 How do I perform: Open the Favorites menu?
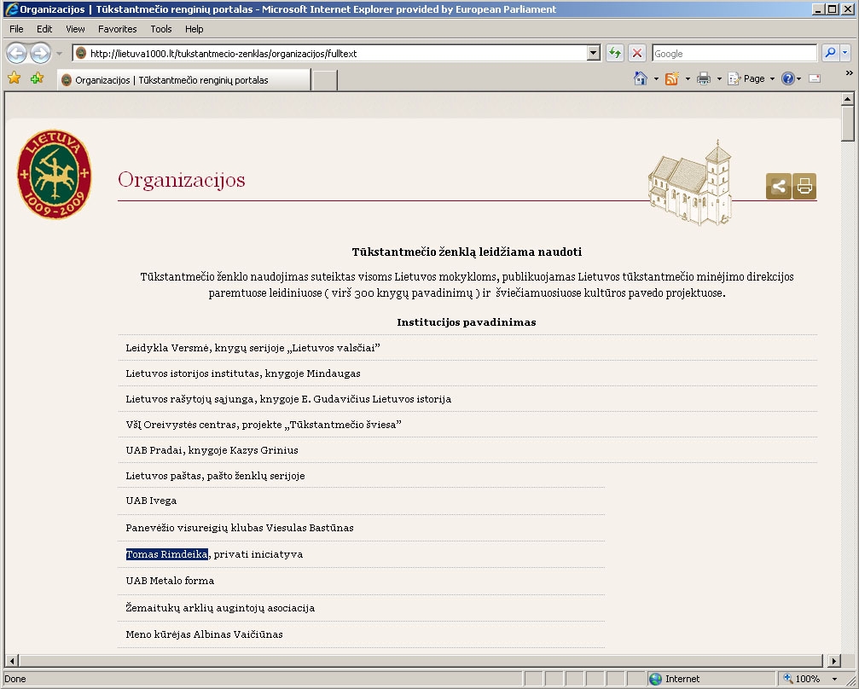click(x=117, y=29)
